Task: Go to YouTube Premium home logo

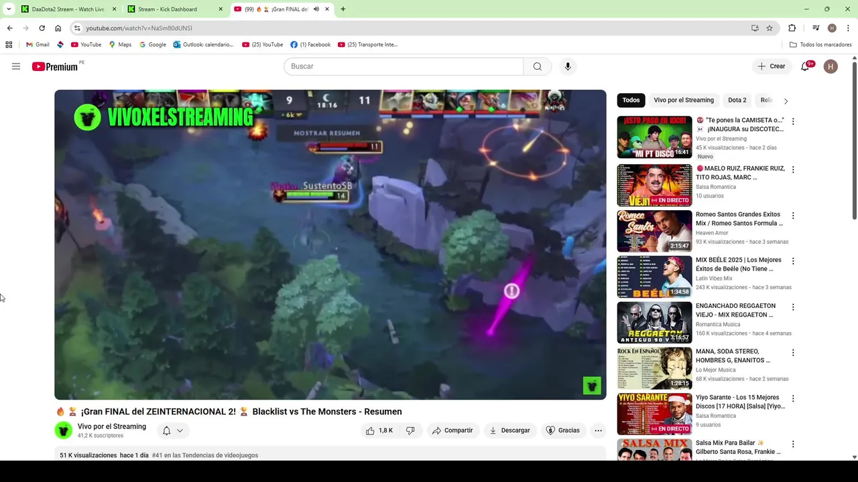Action: point(55,66)
